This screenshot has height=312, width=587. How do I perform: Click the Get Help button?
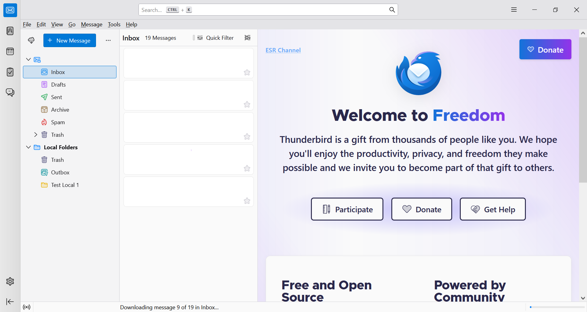point(493,209)
